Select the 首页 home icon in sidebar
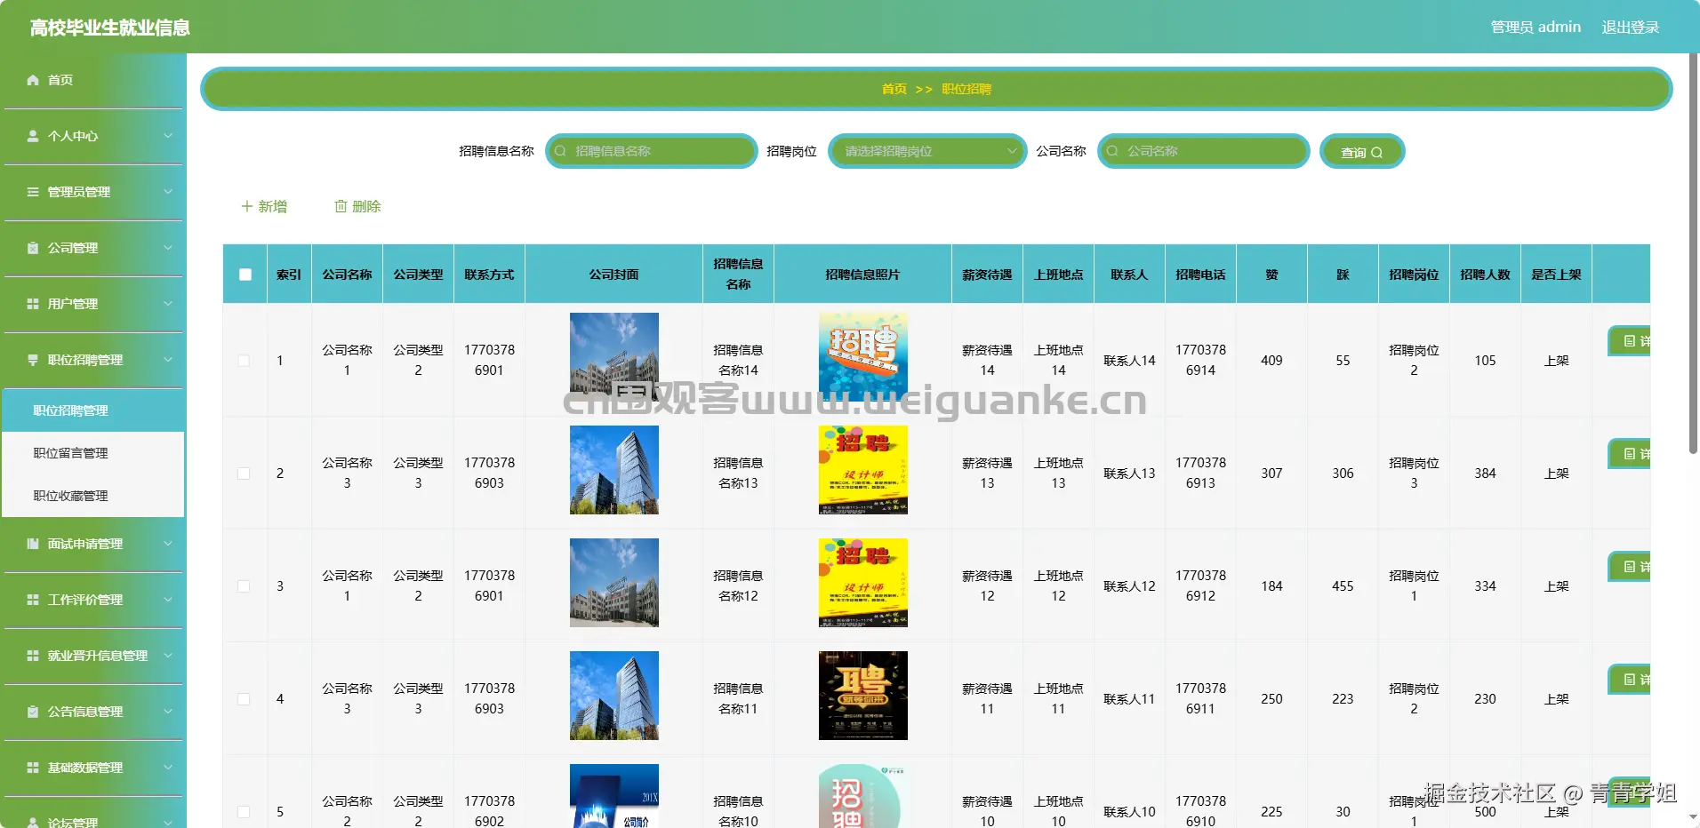The height and width of the screenshot is (828, 1700). click(33, 80)
